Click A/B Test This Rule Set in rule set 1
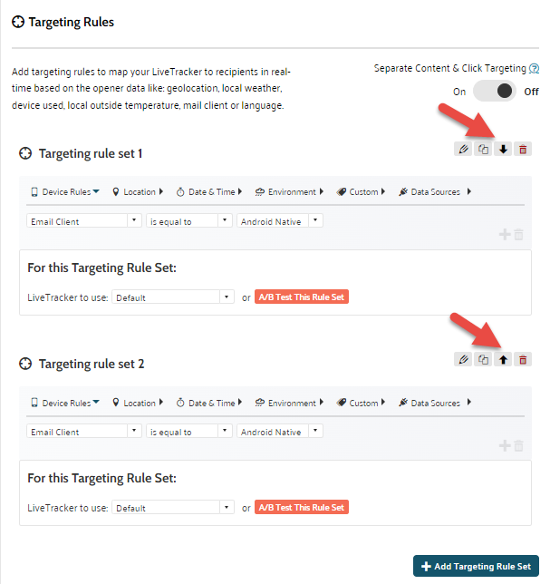This screenshot has width=550, height=584. [302, 297]
